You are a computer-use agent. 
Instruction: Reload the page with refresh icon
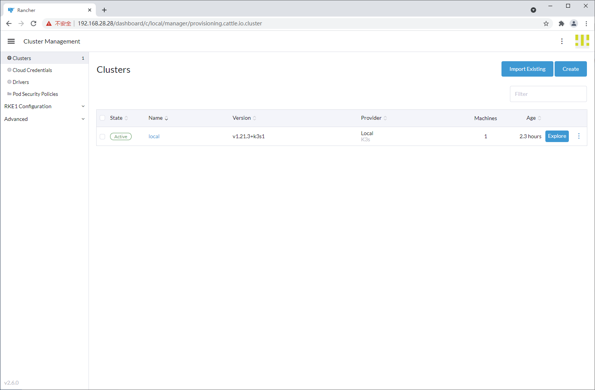33,23
